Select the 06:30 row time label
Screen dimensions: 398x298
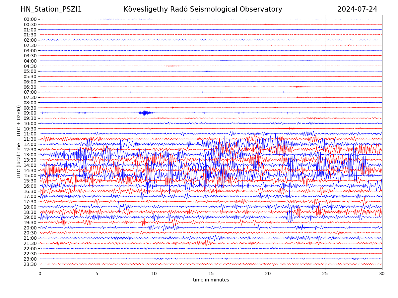(x=30, y=87)
